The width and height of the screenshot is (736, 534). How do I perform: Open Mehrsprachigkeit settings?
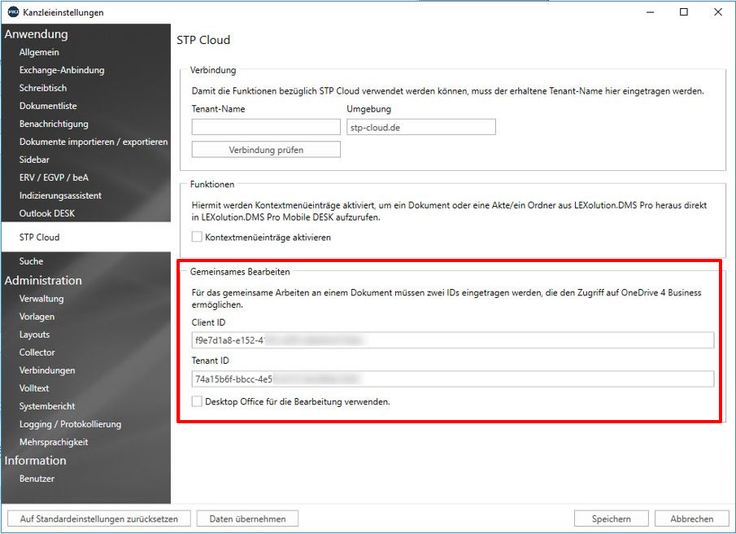(x=54, y=442)
